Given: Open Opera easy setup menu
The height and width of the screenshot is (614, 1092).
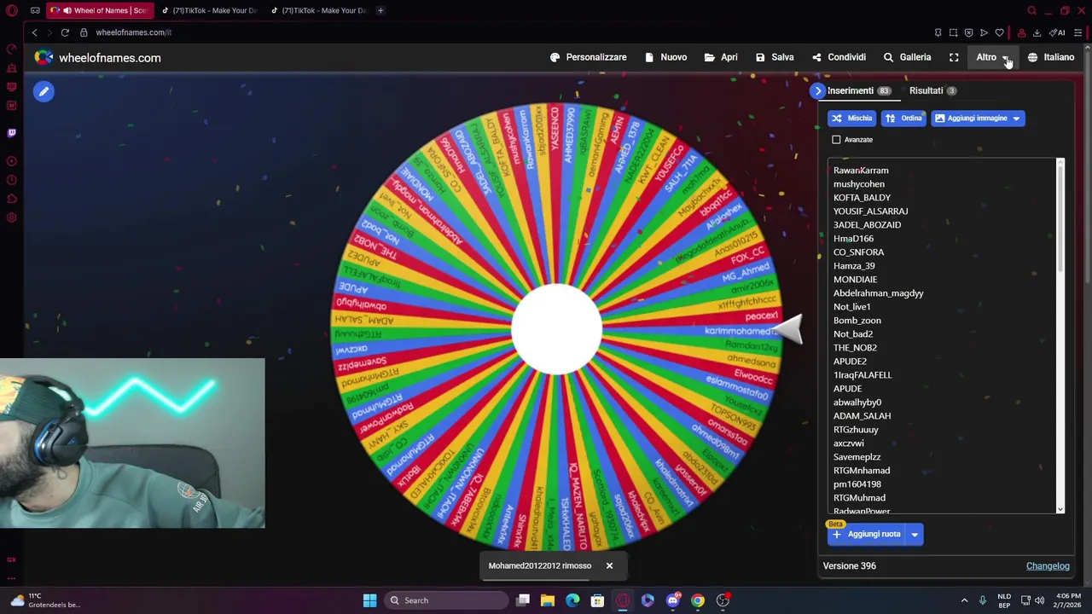Looking at the screenshot, I should pyautogui.click(x=1078, y=32).
